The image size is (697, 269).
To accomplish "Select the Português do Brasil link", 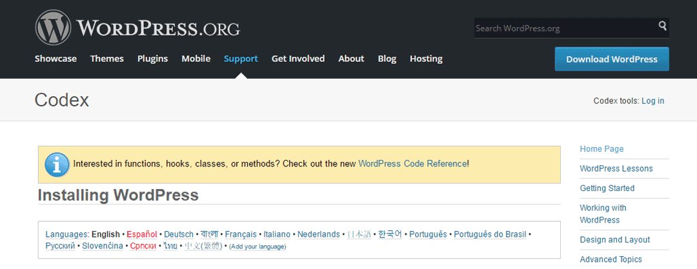I will [x=490, y=234].
